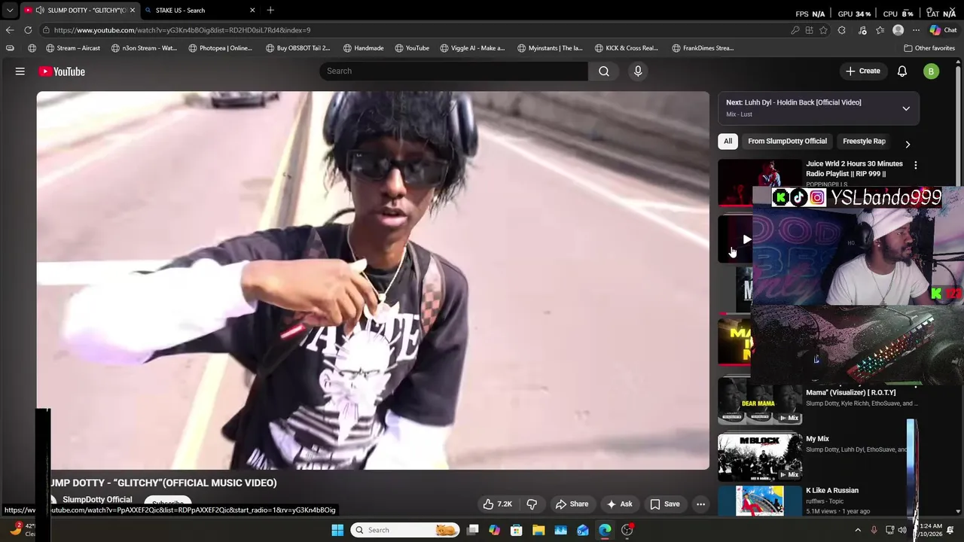The width and height of the screenshot is (964, 542).
Task: Click the Create button
Action: [862, 71]
